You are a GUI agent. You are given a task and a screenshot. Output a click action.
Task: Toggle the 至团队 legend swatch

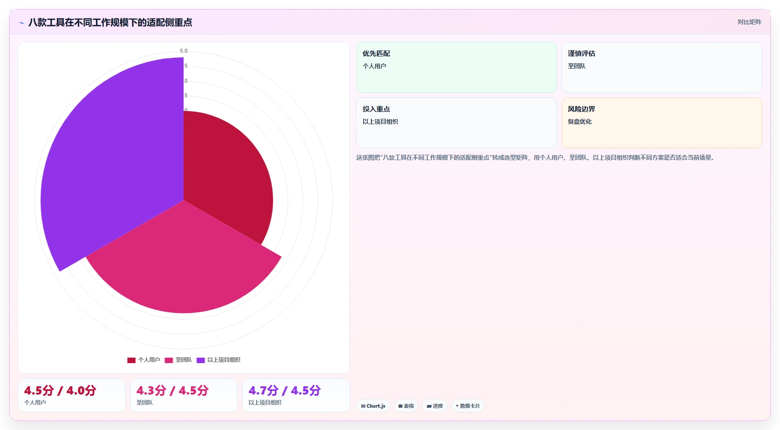pyautogui.click(x=169, y=360)
